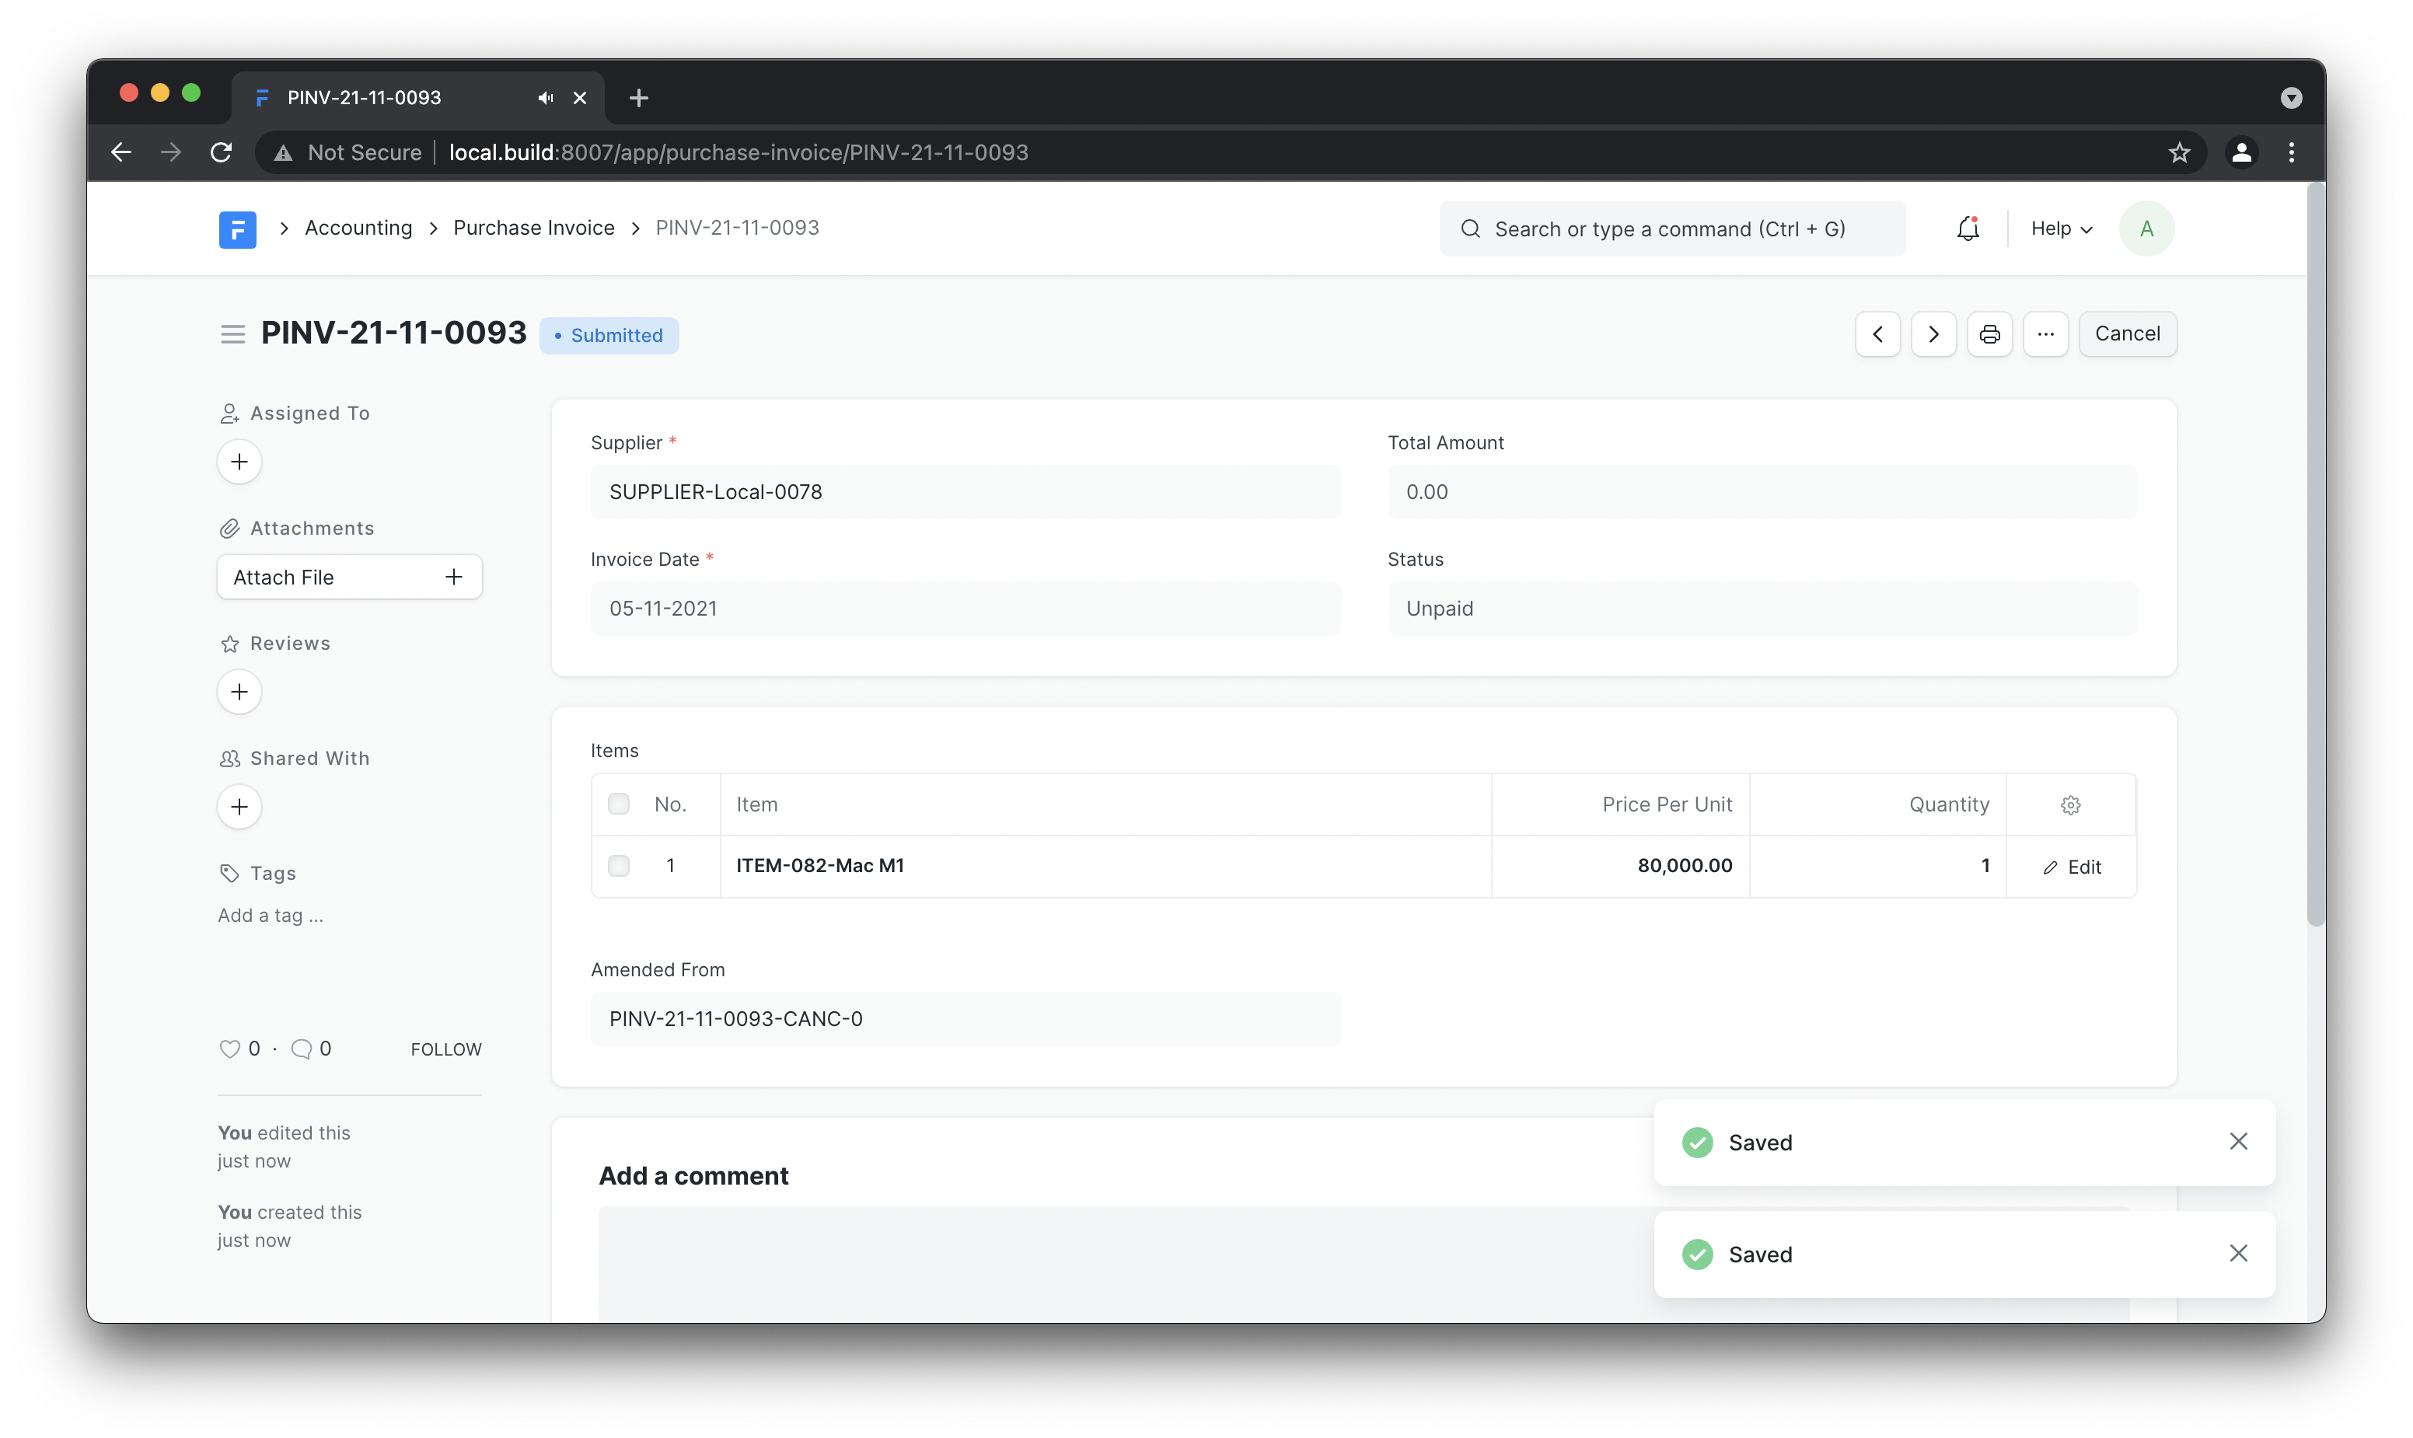
Task: Open the Help dropdown menu
Action: (2061, 229)
